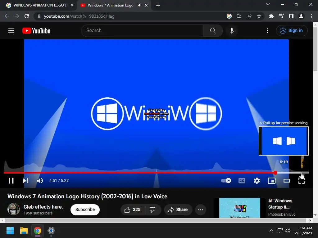This screenshot has height=238, width=318.
Task: Skip to the next video
Action: coord(25,181)
